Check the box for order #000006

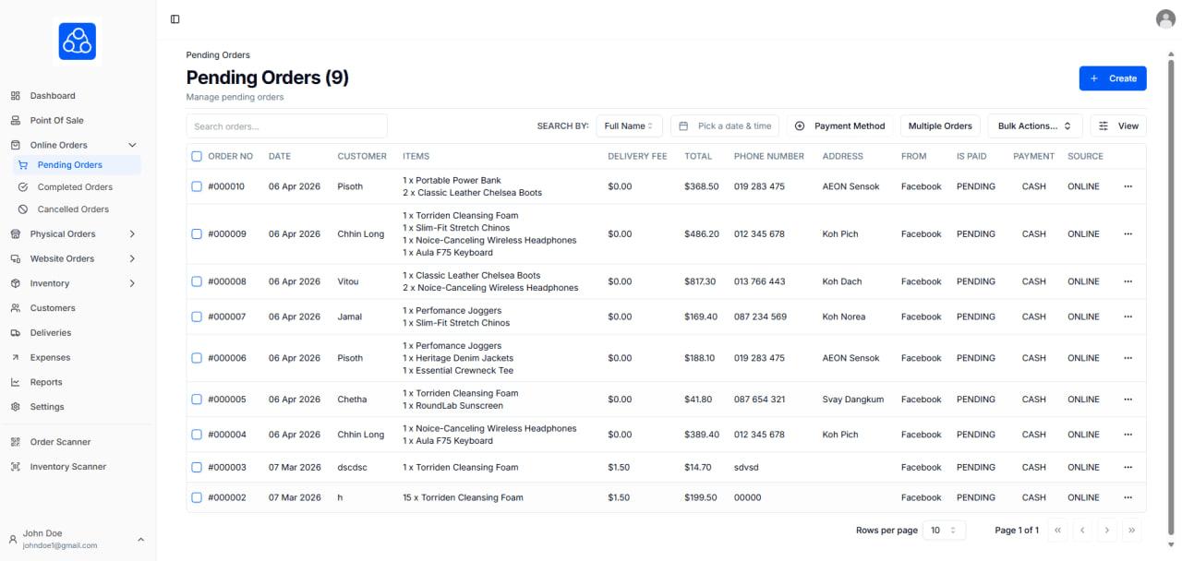click(x=197, y=358)
